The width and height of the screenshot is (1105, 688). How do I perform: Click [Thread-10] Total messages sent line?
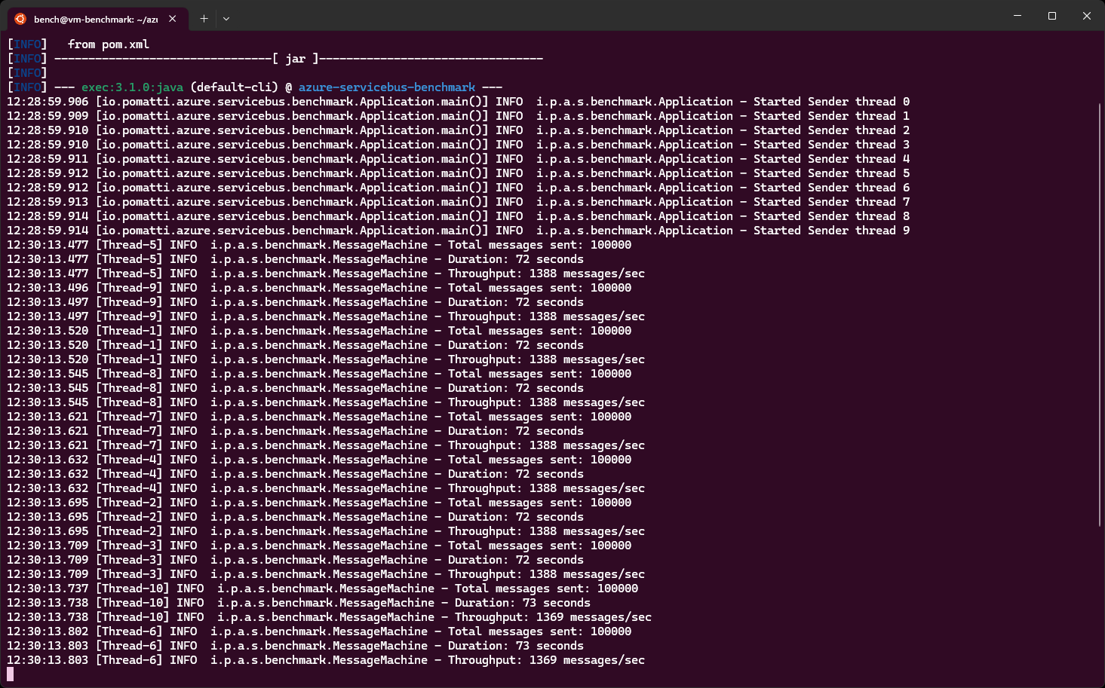click(323, 589)
